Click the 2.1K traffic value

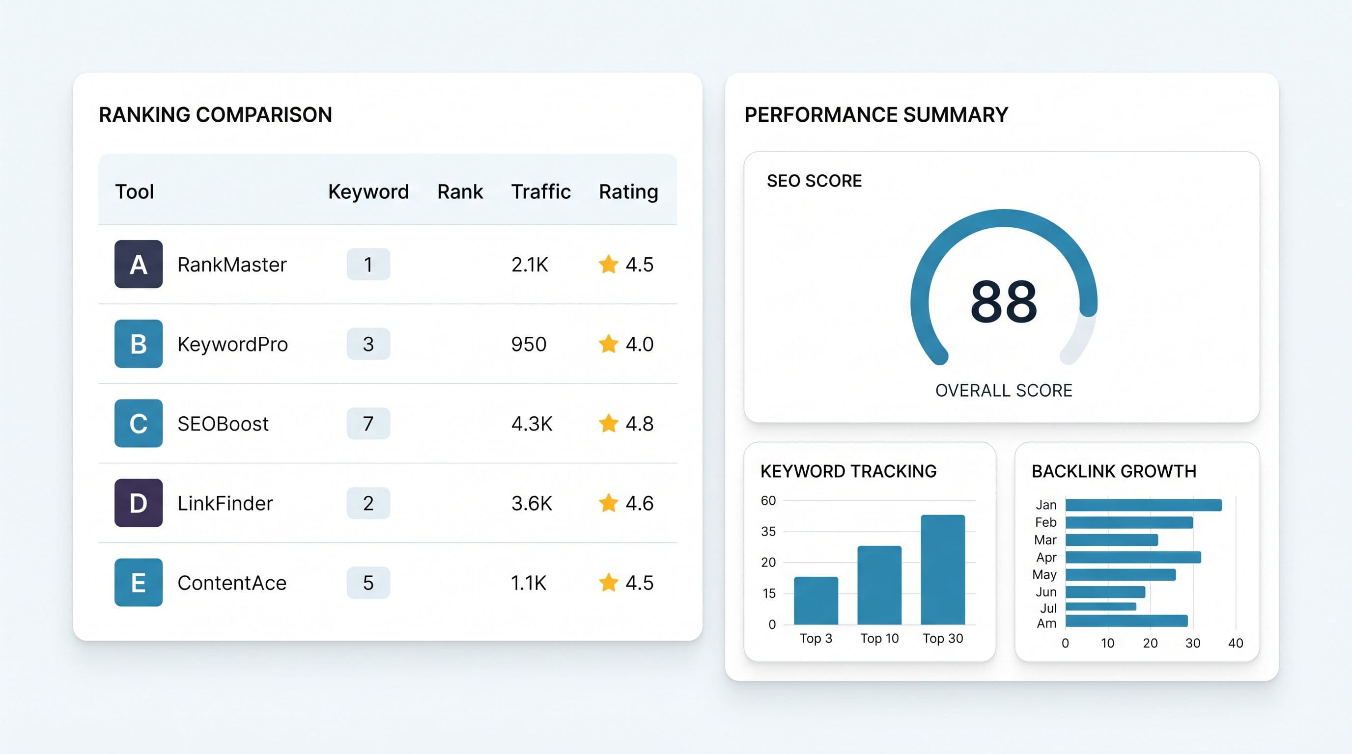(x=530, y=264)
